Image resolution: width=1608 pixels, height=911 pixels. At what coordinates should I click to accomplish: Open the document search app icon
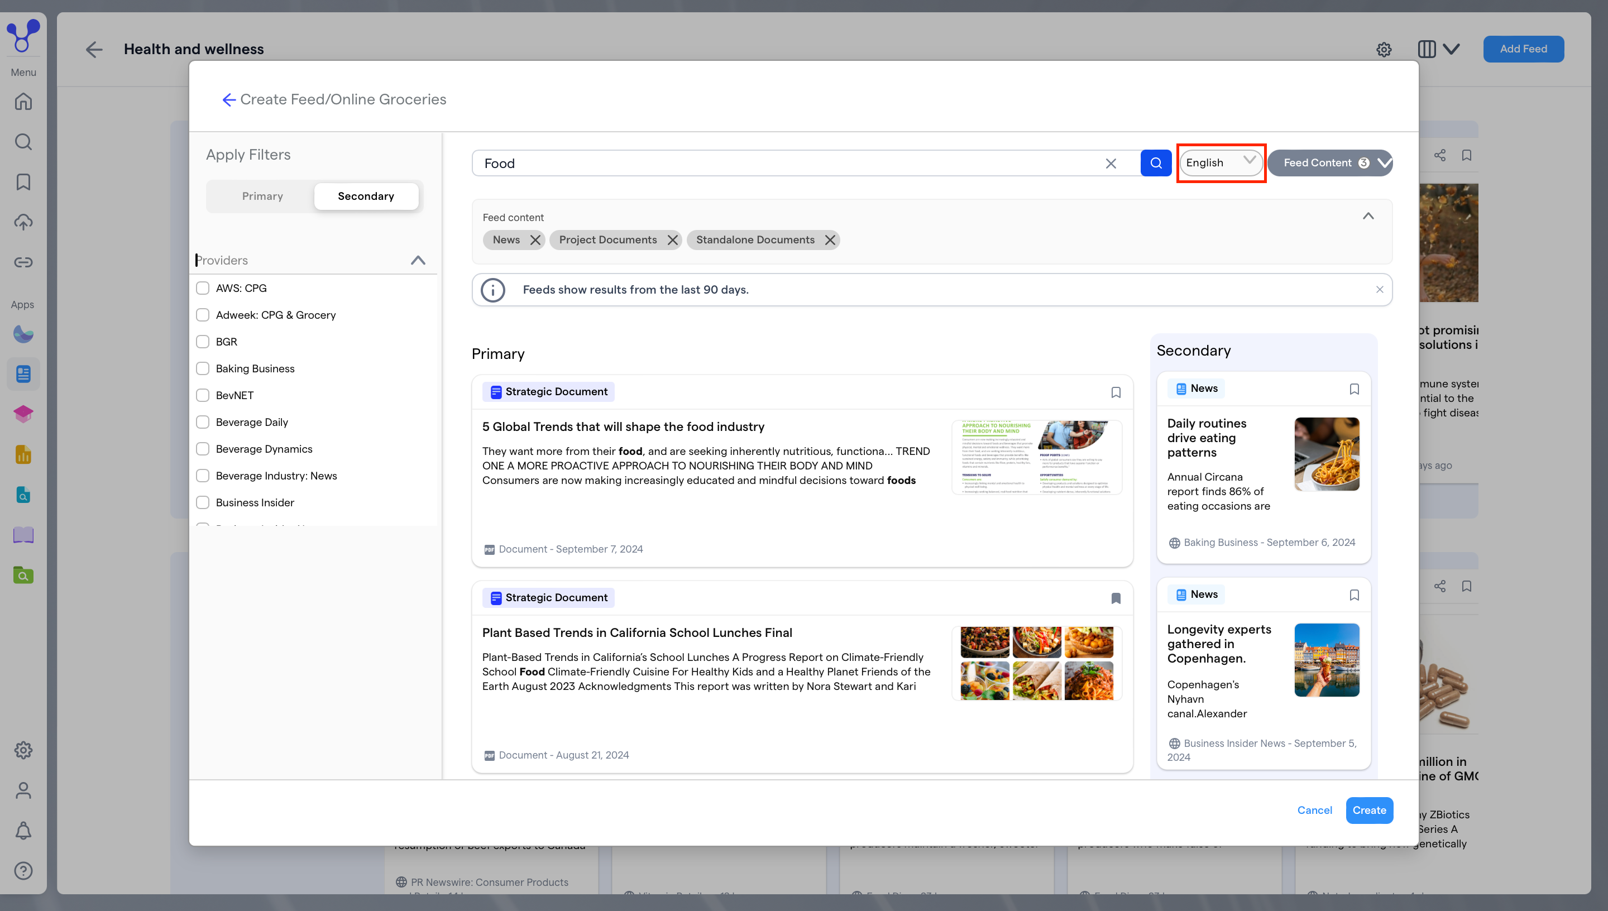coord(23,495)
